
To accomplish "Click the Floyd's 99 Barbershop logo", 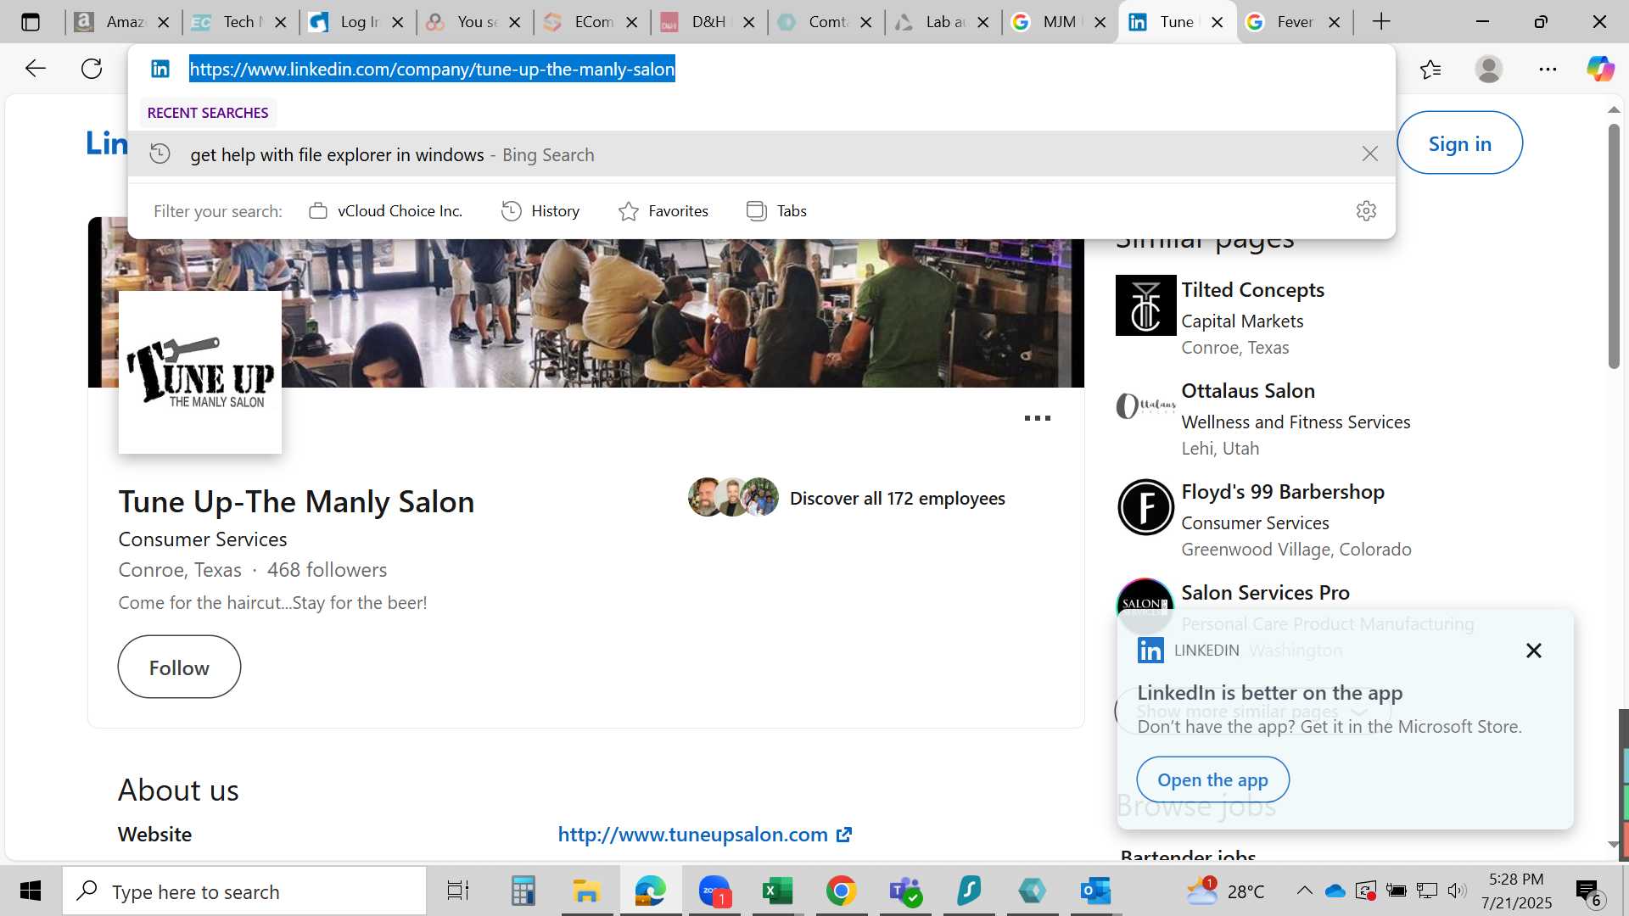I will click(x=1145, y=507).
